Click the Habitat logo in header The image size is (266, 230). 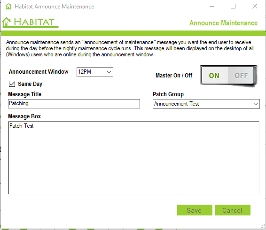click(x=30, y=22)
